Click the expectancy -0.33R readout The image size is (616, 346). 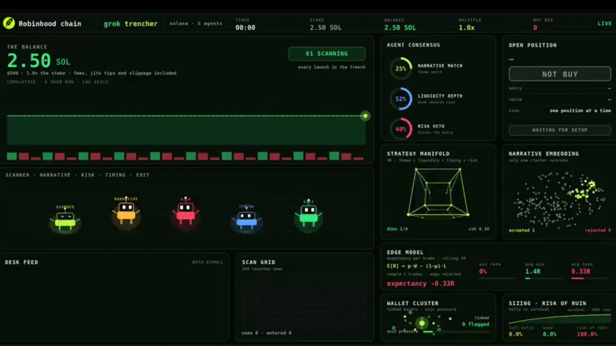[x=420, y=283]
